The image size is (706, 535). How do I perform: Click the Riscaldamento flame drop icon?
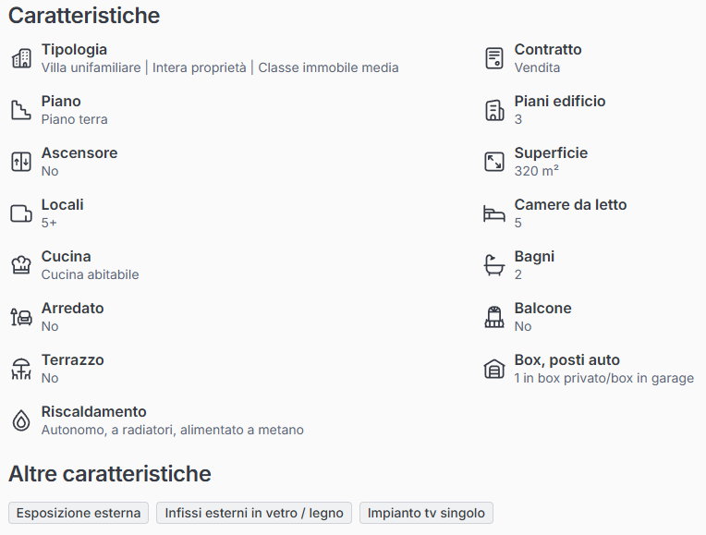click(21, 420)
